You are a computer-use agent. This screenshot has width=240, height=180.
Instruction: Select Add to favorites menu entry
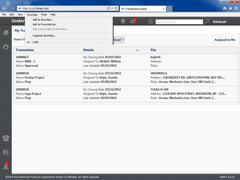(x=43, y=19)
